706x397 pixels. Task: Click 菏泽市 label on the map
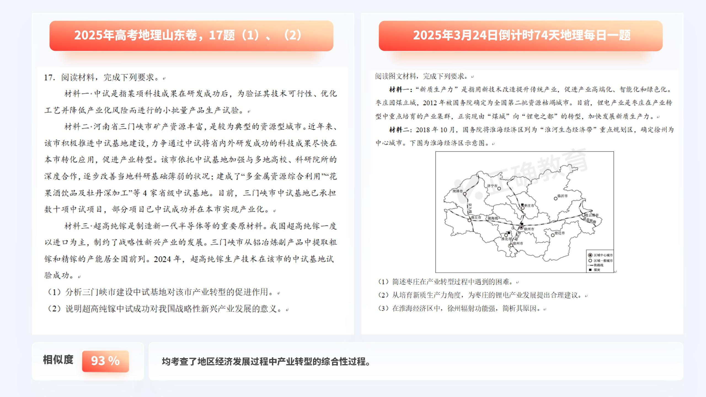point(458,191)
